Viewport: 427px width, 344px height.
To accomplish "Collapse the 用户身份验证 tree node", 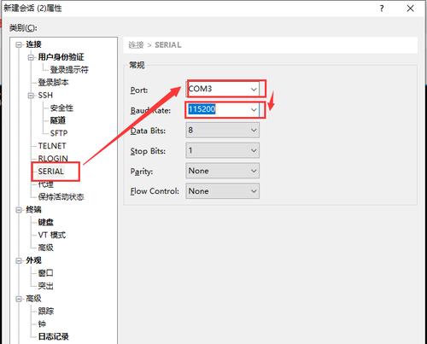I will tap(31, 57).
